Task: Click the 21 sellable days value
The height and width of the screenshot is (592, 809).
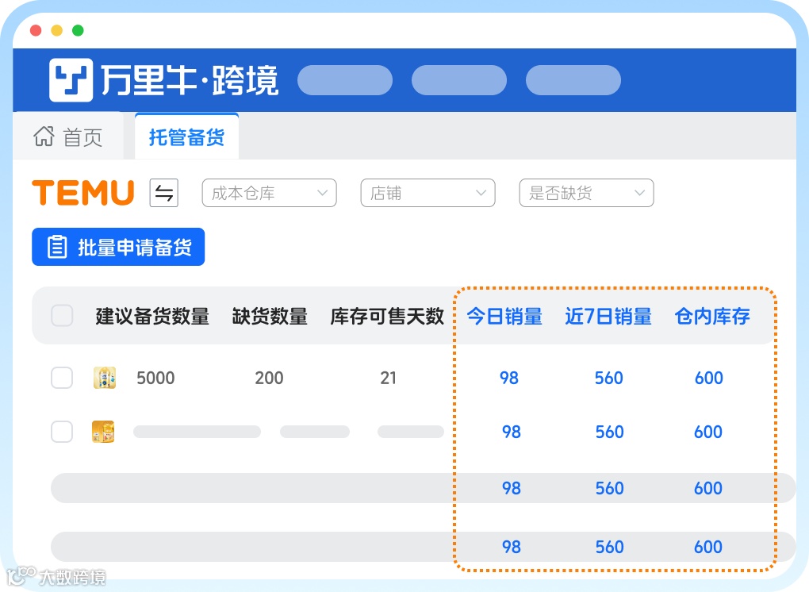Action: (x=388, y=378)
